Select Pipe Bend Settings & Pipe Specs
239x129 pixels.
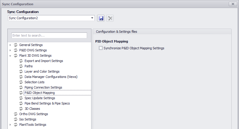[47, 103]
